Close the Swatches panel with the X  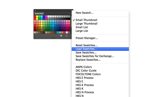click(35, 10)
